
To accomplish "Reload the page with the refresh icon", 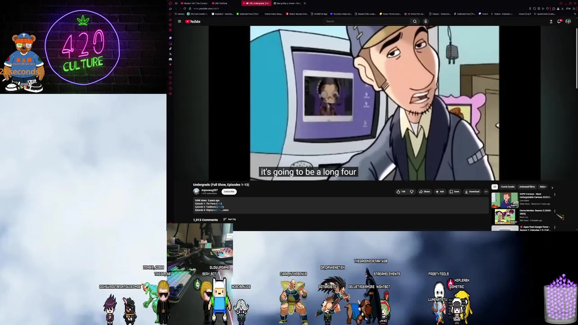I will pos(185,9).
